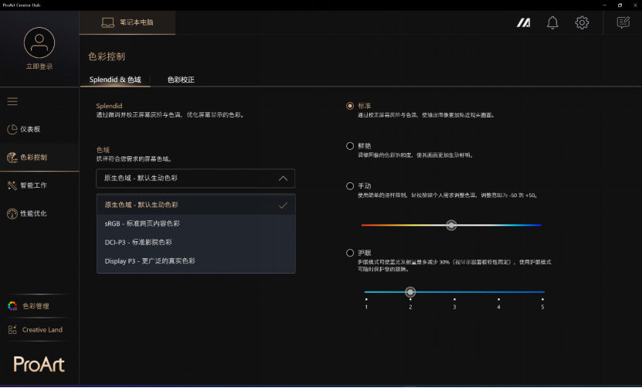Select the 鲜艳 radio button
The image size is (642, 388).
click(x=350, y=146)
